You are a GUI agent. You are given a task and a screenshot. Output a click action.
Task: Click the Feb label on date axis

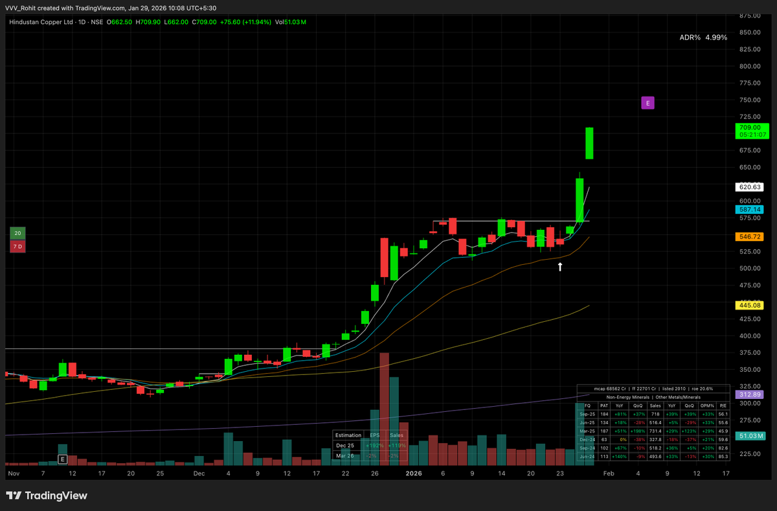[x=609, y=473]
